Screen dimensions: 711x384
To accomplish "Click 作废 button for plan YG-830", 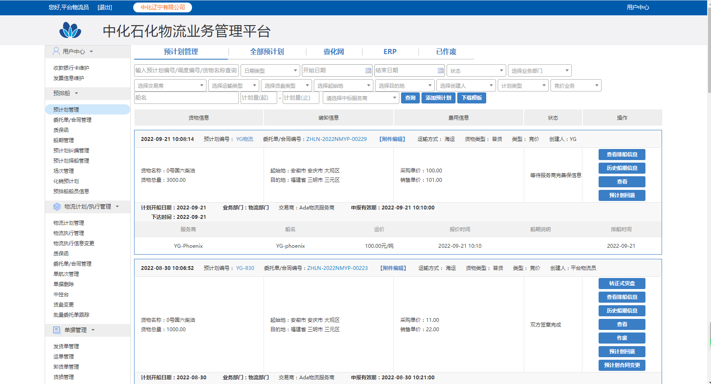I will pos(622,338).
